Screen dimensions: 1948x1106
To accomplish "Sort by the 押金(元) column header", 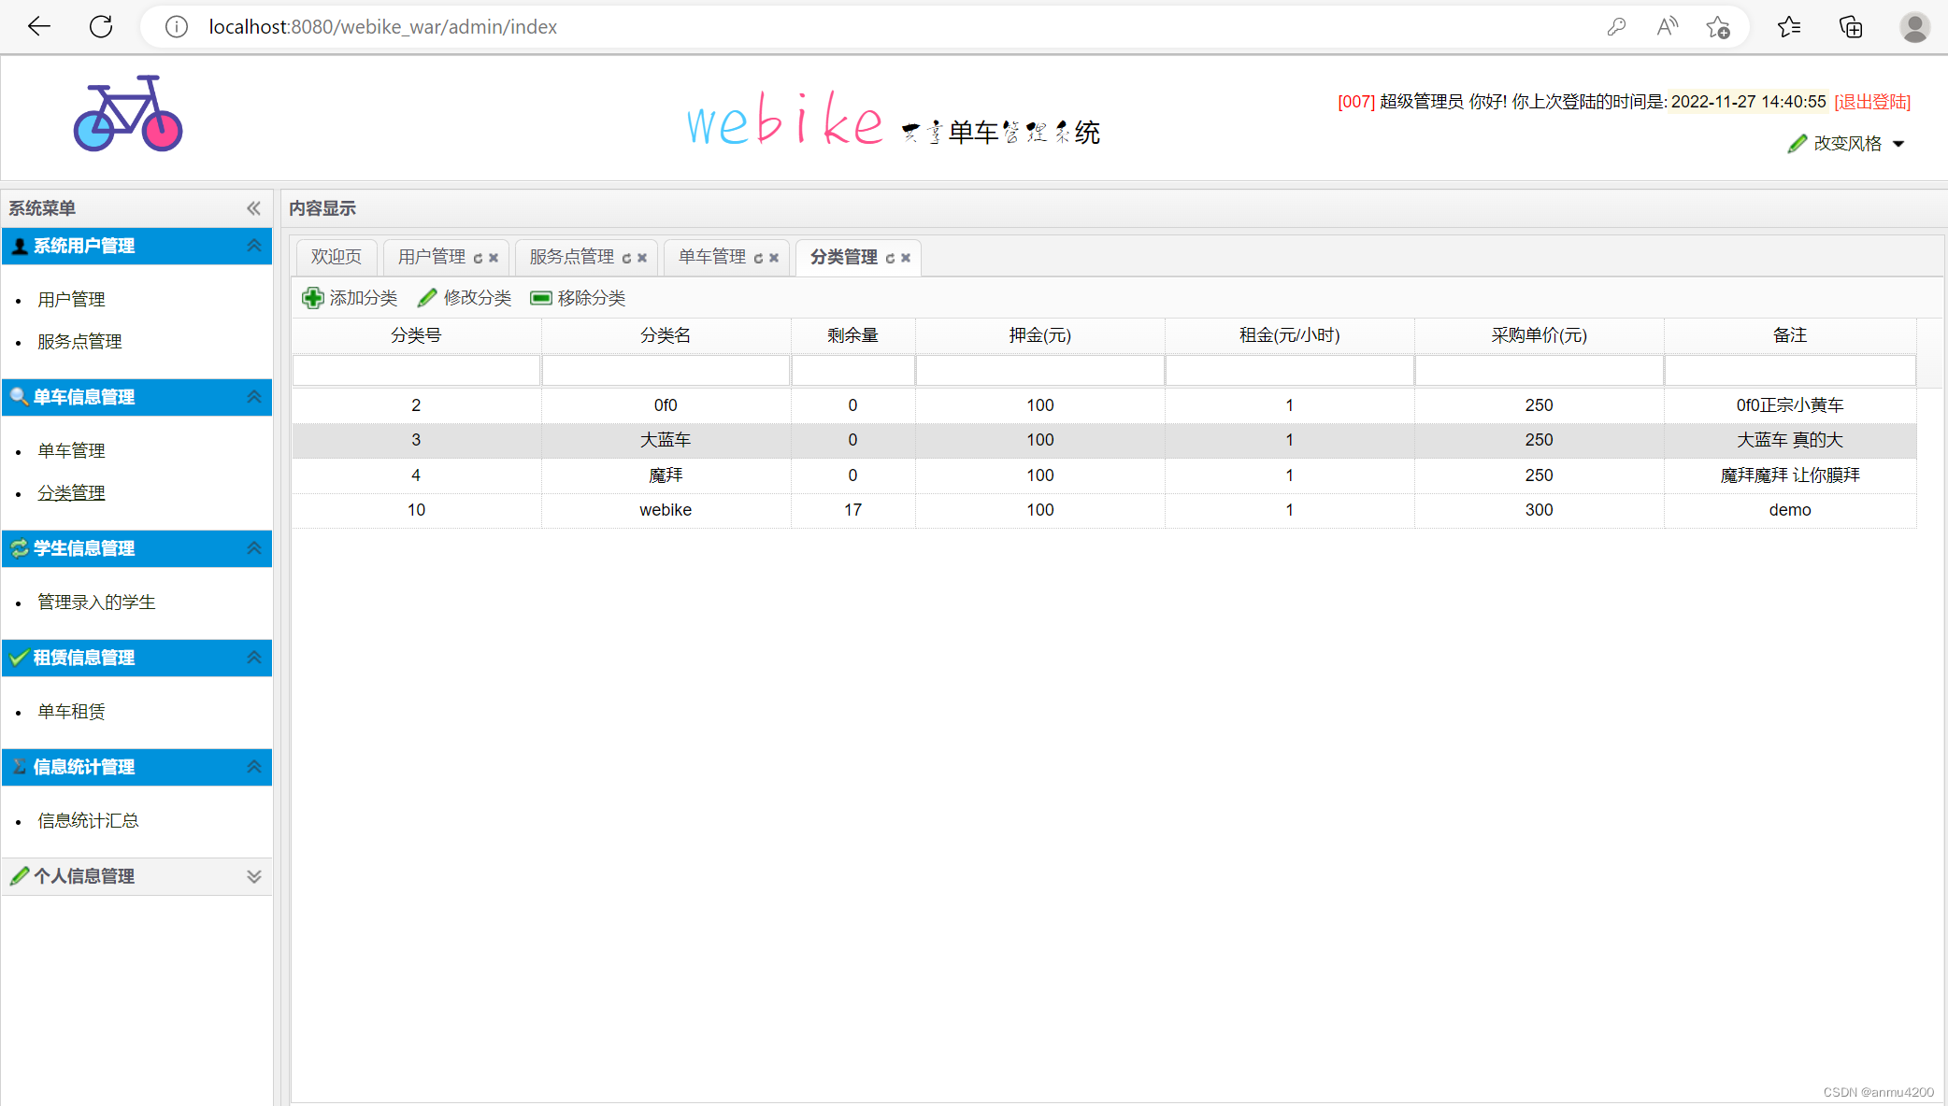I will (1039, 335).
